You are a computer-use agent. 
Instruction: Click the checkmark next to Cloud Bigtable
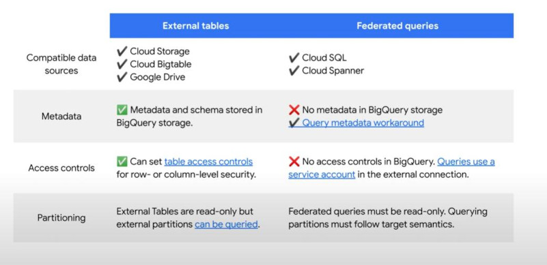(x=122, y=64)
